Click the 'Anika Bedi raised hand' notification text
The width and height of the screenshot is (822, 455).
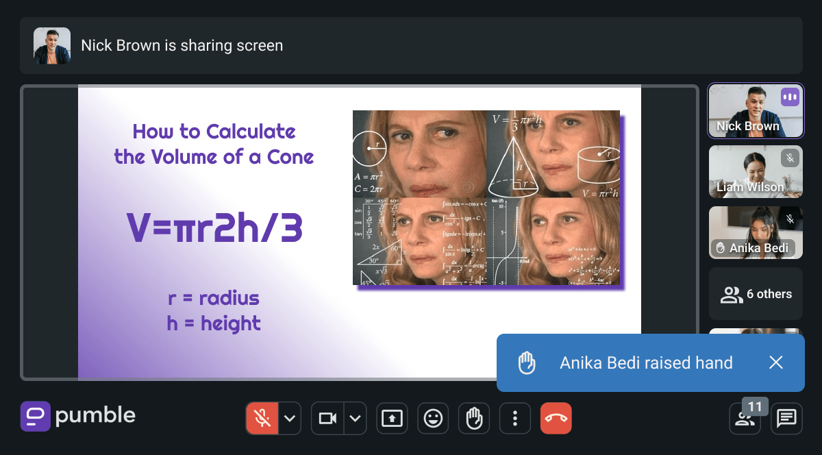pos(646,362)
